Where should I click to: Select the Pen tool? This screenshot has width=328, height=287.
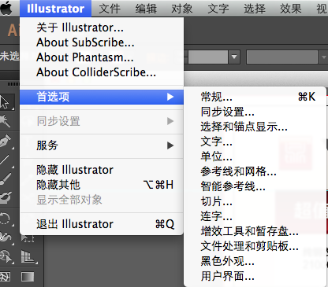click(x=6, y=142)
